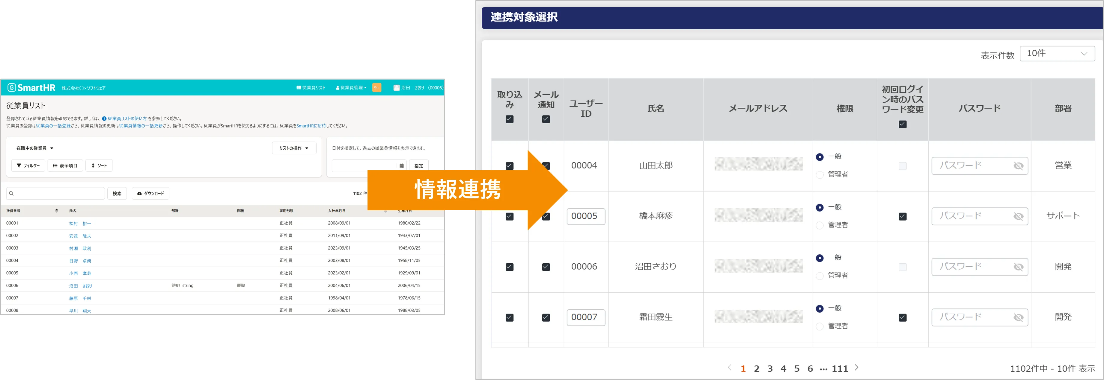
Task: Click the 表示項目 list button
Action: coord(65,165)
